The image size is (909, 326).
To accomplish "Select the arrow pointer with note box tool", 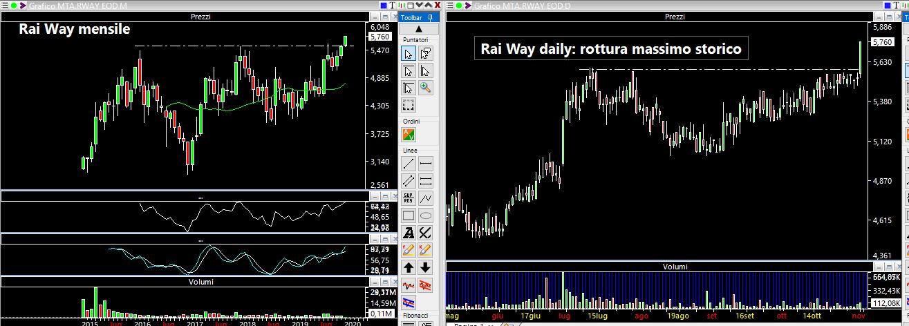I will pyautogui.click(x=426, y=53).
